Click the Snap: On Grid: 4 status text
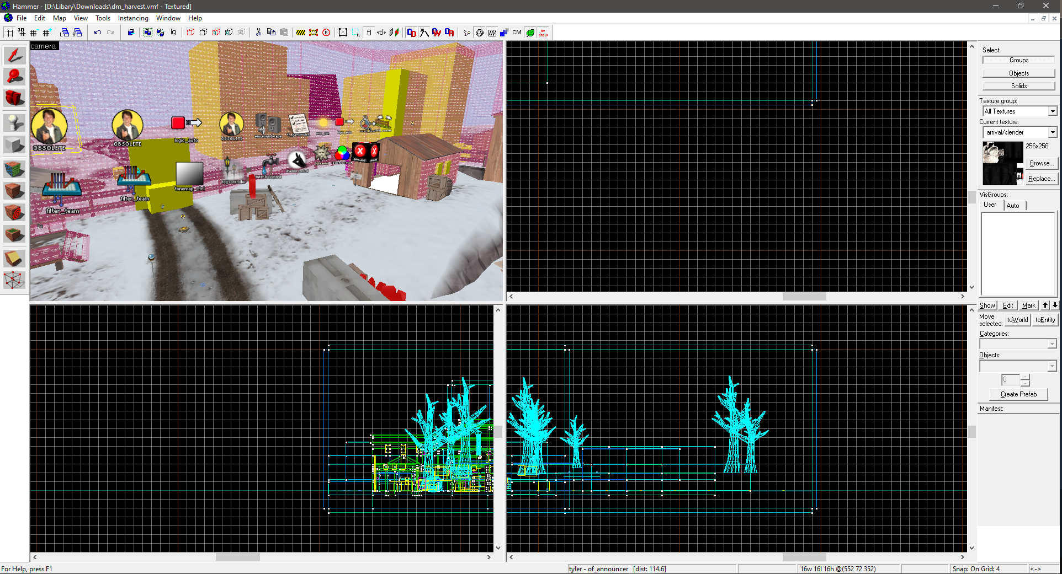Image resolution: width=1062 pixels, height=574 pixels. (x=976, y=569)
